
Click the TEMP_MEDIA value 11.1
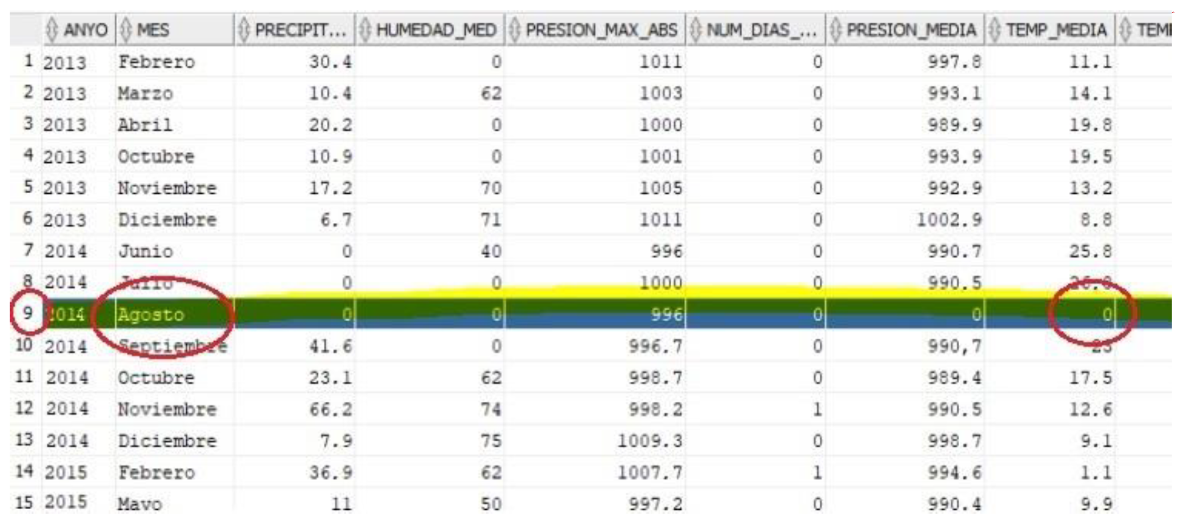pyautogui.click(x=1091, y=61)
